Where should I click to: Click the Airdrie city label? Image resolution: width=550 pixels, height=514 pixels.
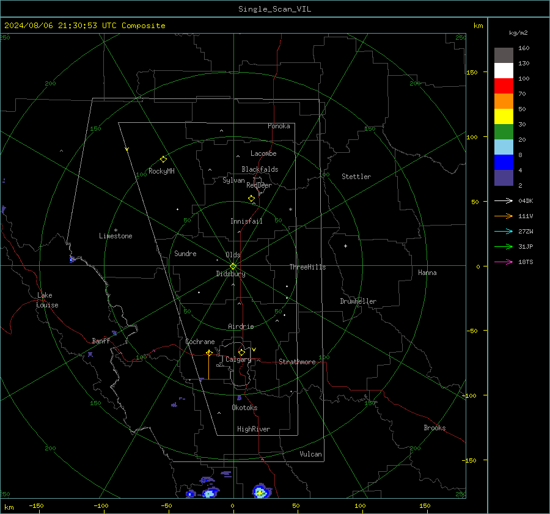pos(241,326)
